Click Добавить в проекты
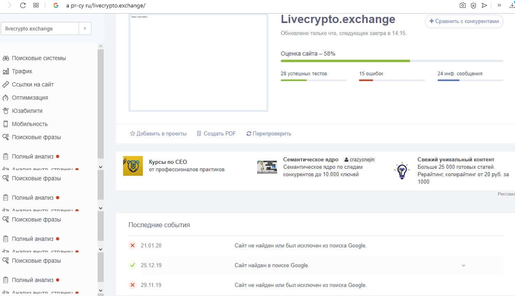This screenshot has width=515, height=296. coord(158,133)
